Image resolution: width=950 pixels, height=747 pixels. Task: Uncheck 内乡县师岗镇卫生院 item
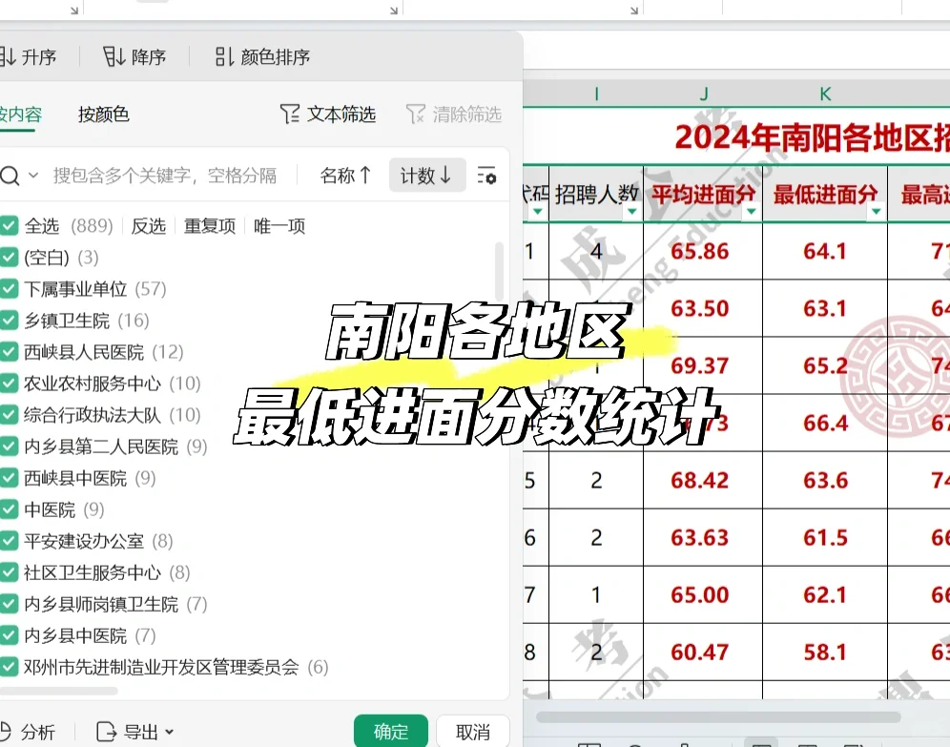click(10, 604)
